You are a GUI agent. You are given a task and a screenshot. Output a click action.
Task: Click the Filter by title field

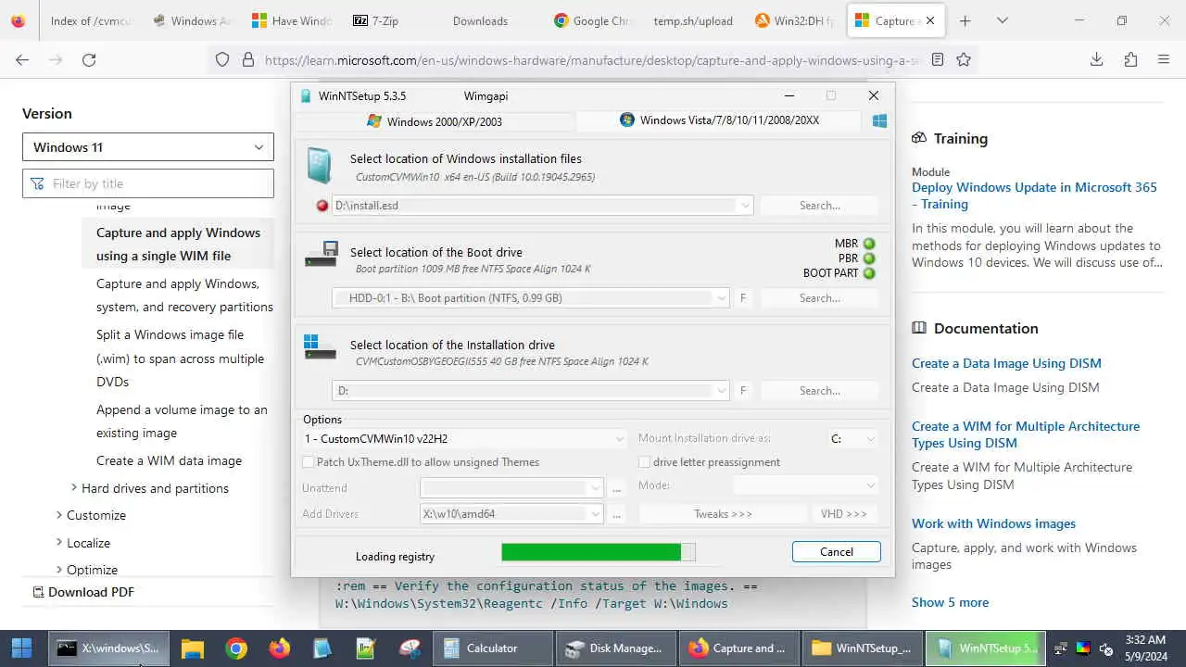pyautogui.click(x=148, y=183)
